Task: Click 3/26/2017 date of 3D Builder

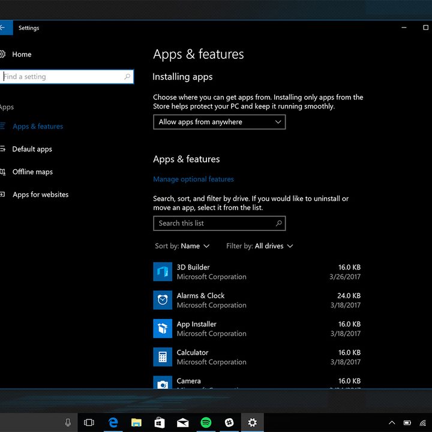Action: pyautogui.click(x=345, y=277)
